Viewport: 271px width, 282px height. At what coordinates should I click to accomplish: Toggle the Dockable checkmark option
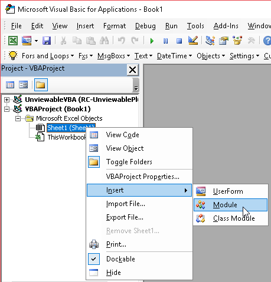tap(120, 259)
